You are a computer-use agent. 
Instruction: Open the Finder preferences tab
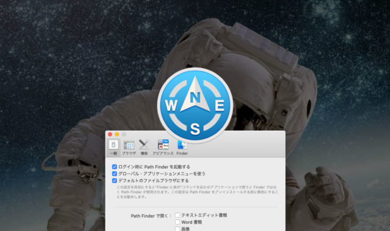tap(182, 147)
